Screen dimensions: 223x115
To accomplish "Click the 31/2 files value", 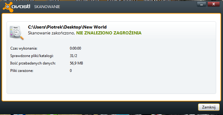I will tap(73, 56).
